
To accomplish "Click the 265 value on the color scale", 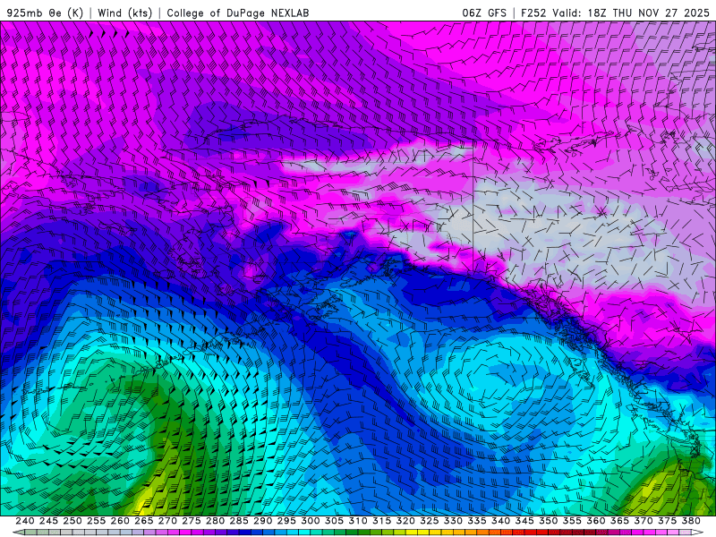I will coord(144,521).
